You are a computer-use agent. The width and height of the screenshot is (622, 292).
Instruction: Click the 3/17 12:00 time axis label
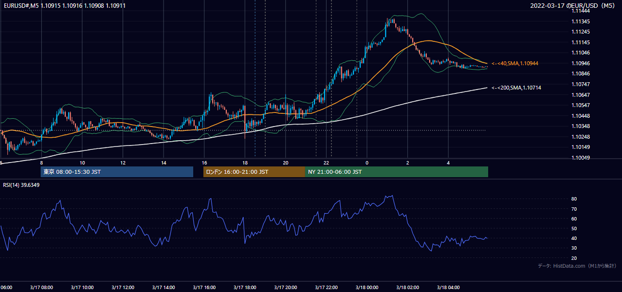tap(123, 287)
